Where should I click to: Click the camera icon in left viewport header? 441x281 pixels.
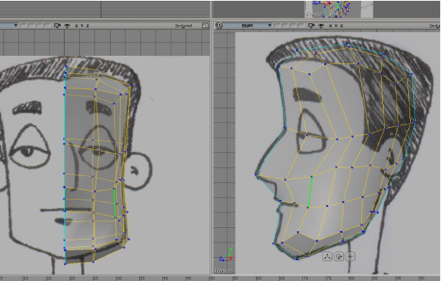[x=55, y=26]
